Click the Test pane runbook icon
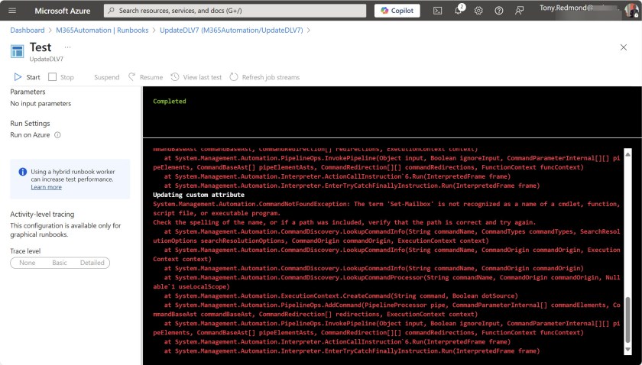 click(17, 52)
